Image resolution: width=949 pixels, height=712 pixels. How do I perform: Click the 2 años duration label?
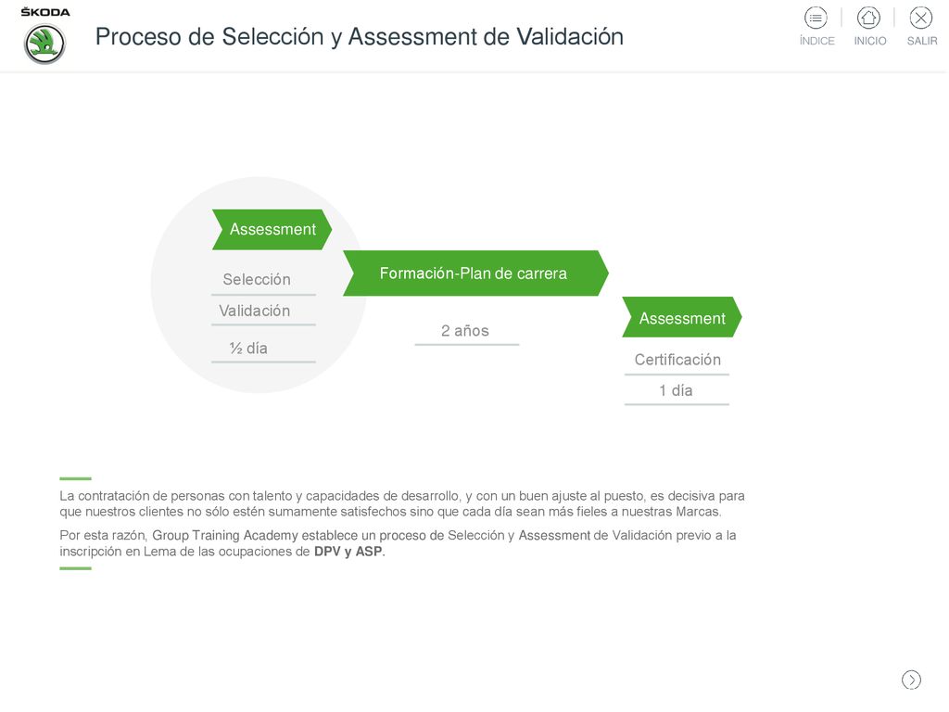tap(465, 331)
